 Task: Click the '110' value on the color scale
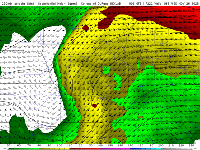pos(70,145)
